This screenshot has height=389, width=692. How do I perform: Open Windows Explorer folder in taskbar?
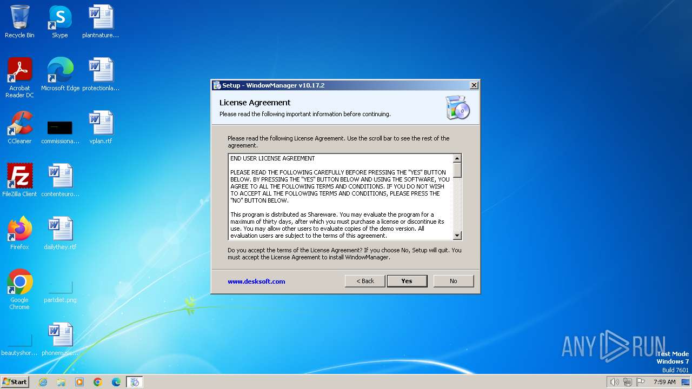coord(61,382)
